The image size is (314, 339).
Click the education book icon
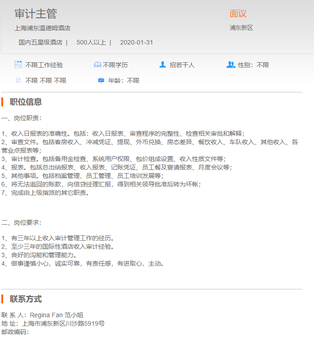98,65
